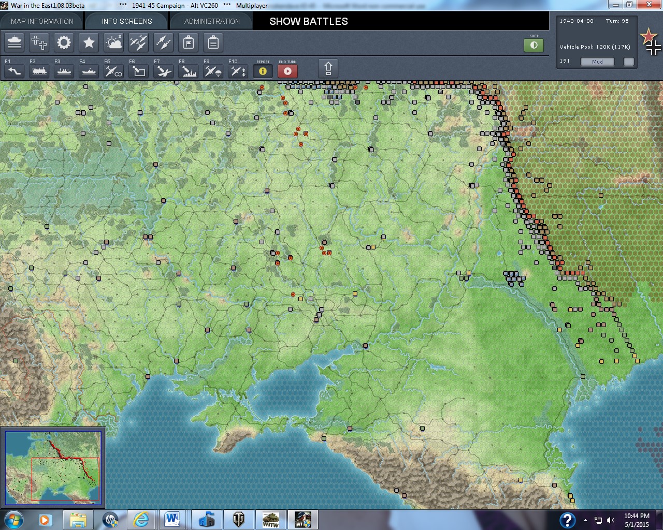Select F2 rail move train icon
This screenshot has width=663, height=530.
point(39,71)
